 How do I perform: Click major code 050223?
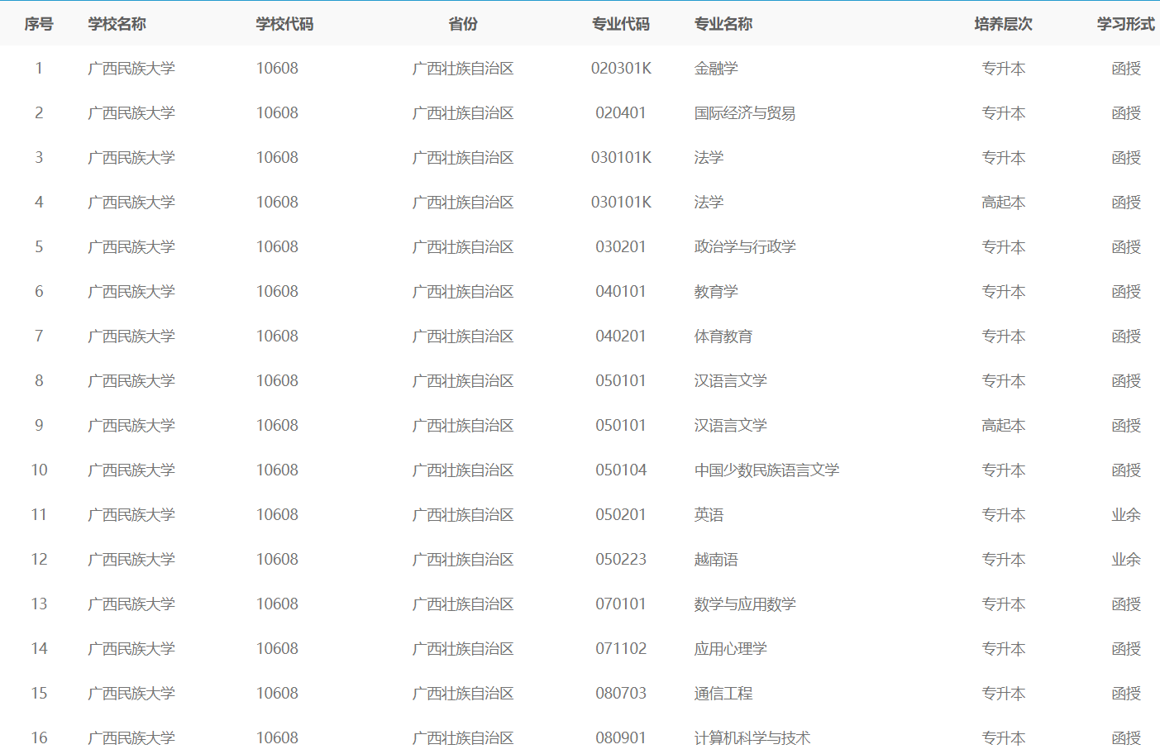coord(621,560)
